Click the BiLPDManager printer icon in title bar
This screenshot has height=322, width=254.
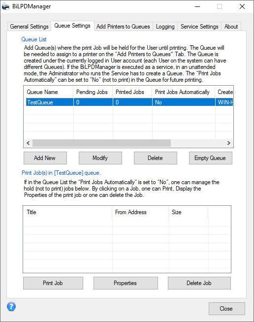click(x=5, y=6)
